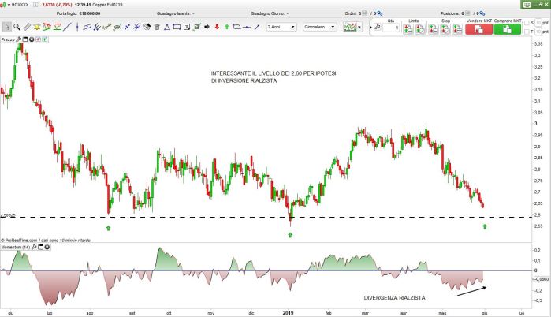Activate the magnifying glass zoom tool

(17, 27)
